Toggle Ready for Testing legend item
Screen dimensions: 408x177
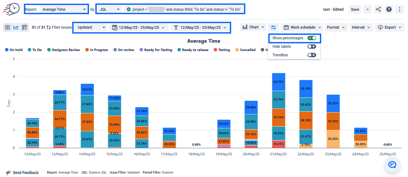(156, 50)
